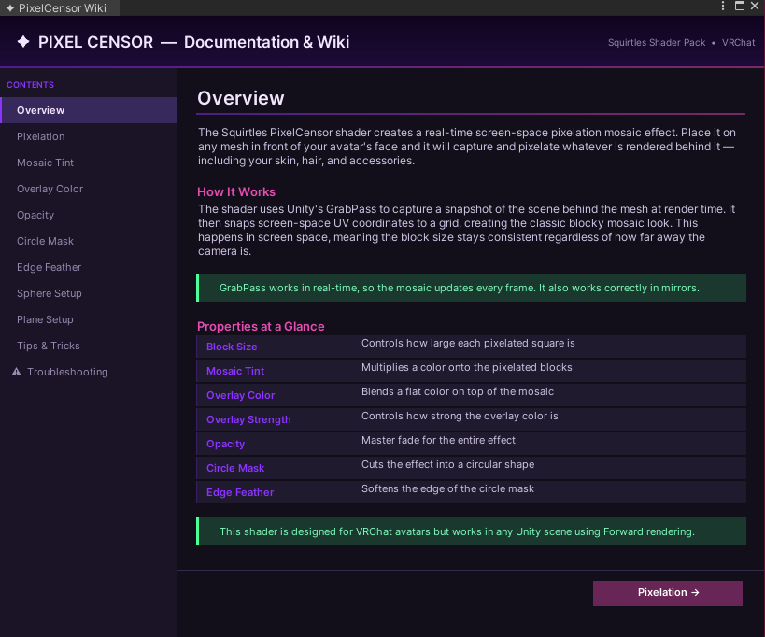Click 'Master fade for the entire effect'

[x=438, y=441]
